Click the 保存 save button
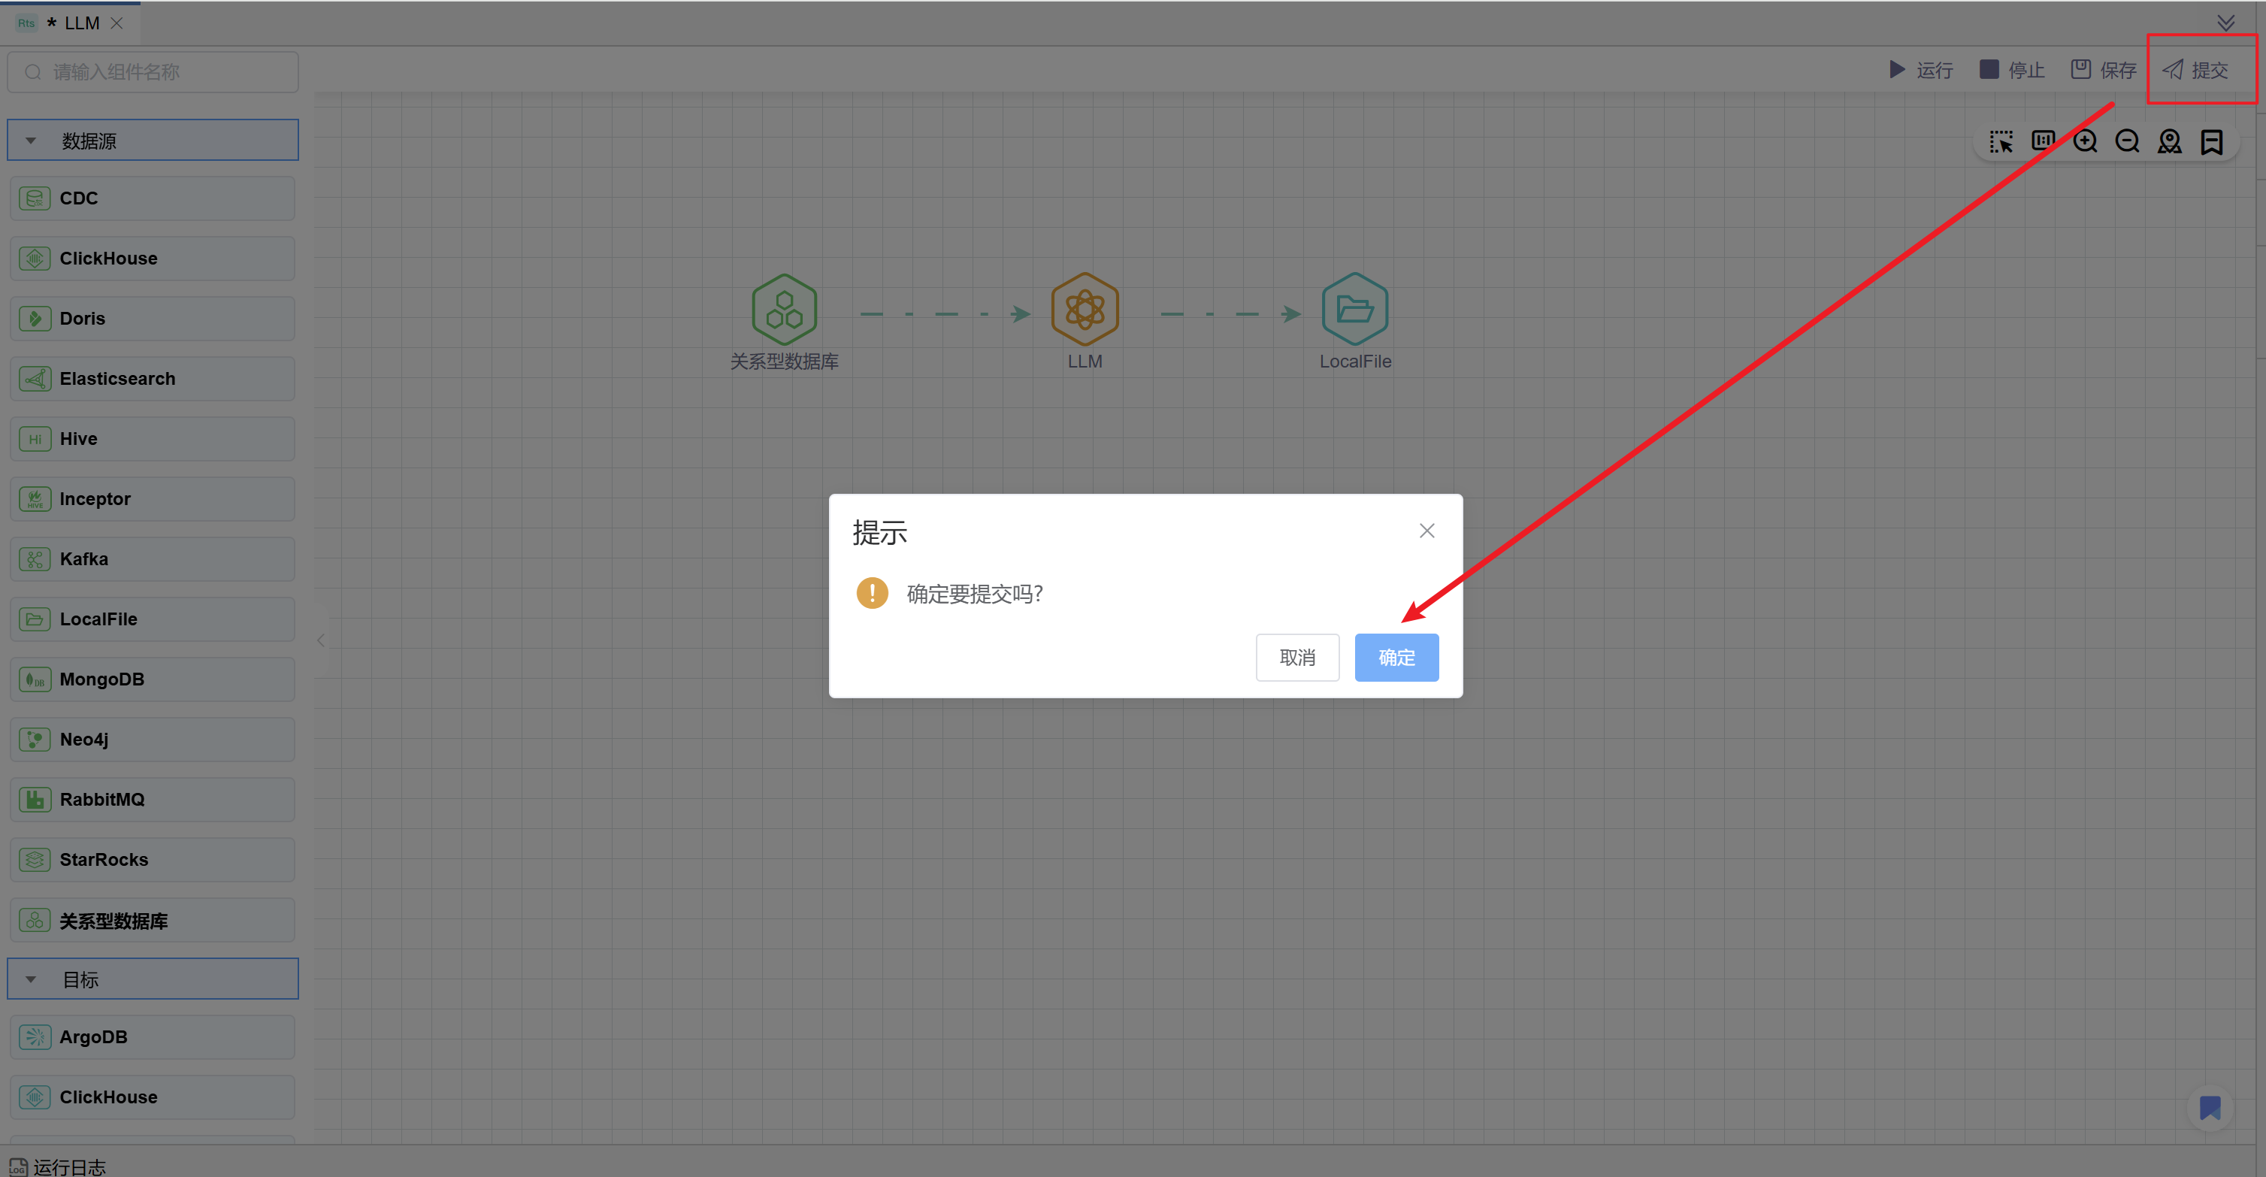This screenshot has height=1177, width=2266. point(2103,69)
